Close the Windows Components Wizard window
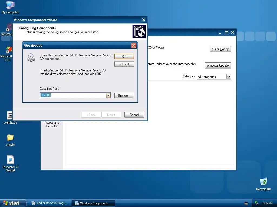Viewport: 277px width, 207px height. pyautogui.click(x=144, y=20)
